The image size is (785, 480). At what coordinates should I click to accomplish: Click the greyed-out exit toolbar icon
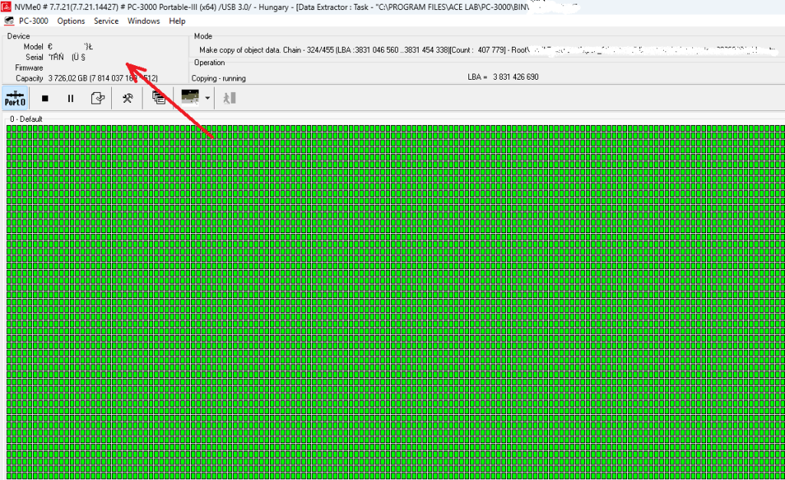pyautogui.click(x=229, y=98)
